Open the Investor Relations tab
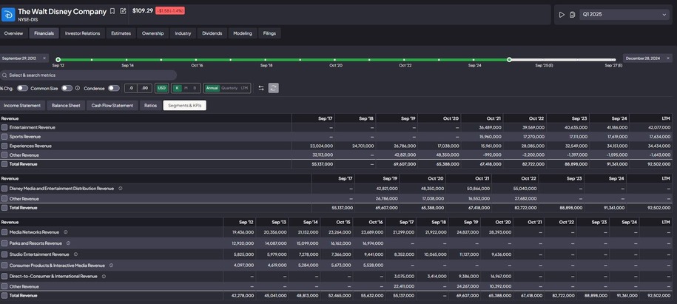Viewport: 677px width, 304px height. coord(82,33)
